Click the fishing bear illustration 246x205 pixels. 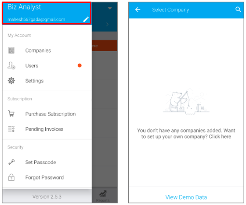point(186,102)
